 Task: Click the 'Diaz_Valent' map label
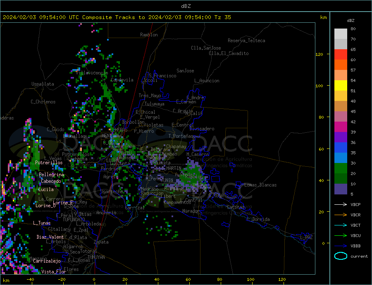[50, 237]
